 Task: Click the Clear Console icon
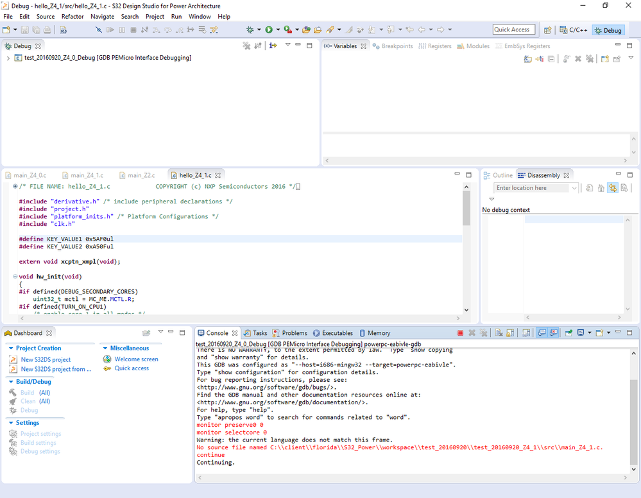(x=499, y=333)
